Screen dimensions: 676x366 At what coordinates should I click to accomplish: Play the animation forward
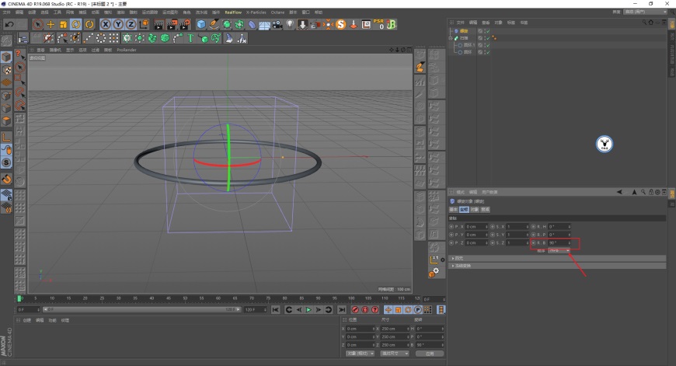308,310
